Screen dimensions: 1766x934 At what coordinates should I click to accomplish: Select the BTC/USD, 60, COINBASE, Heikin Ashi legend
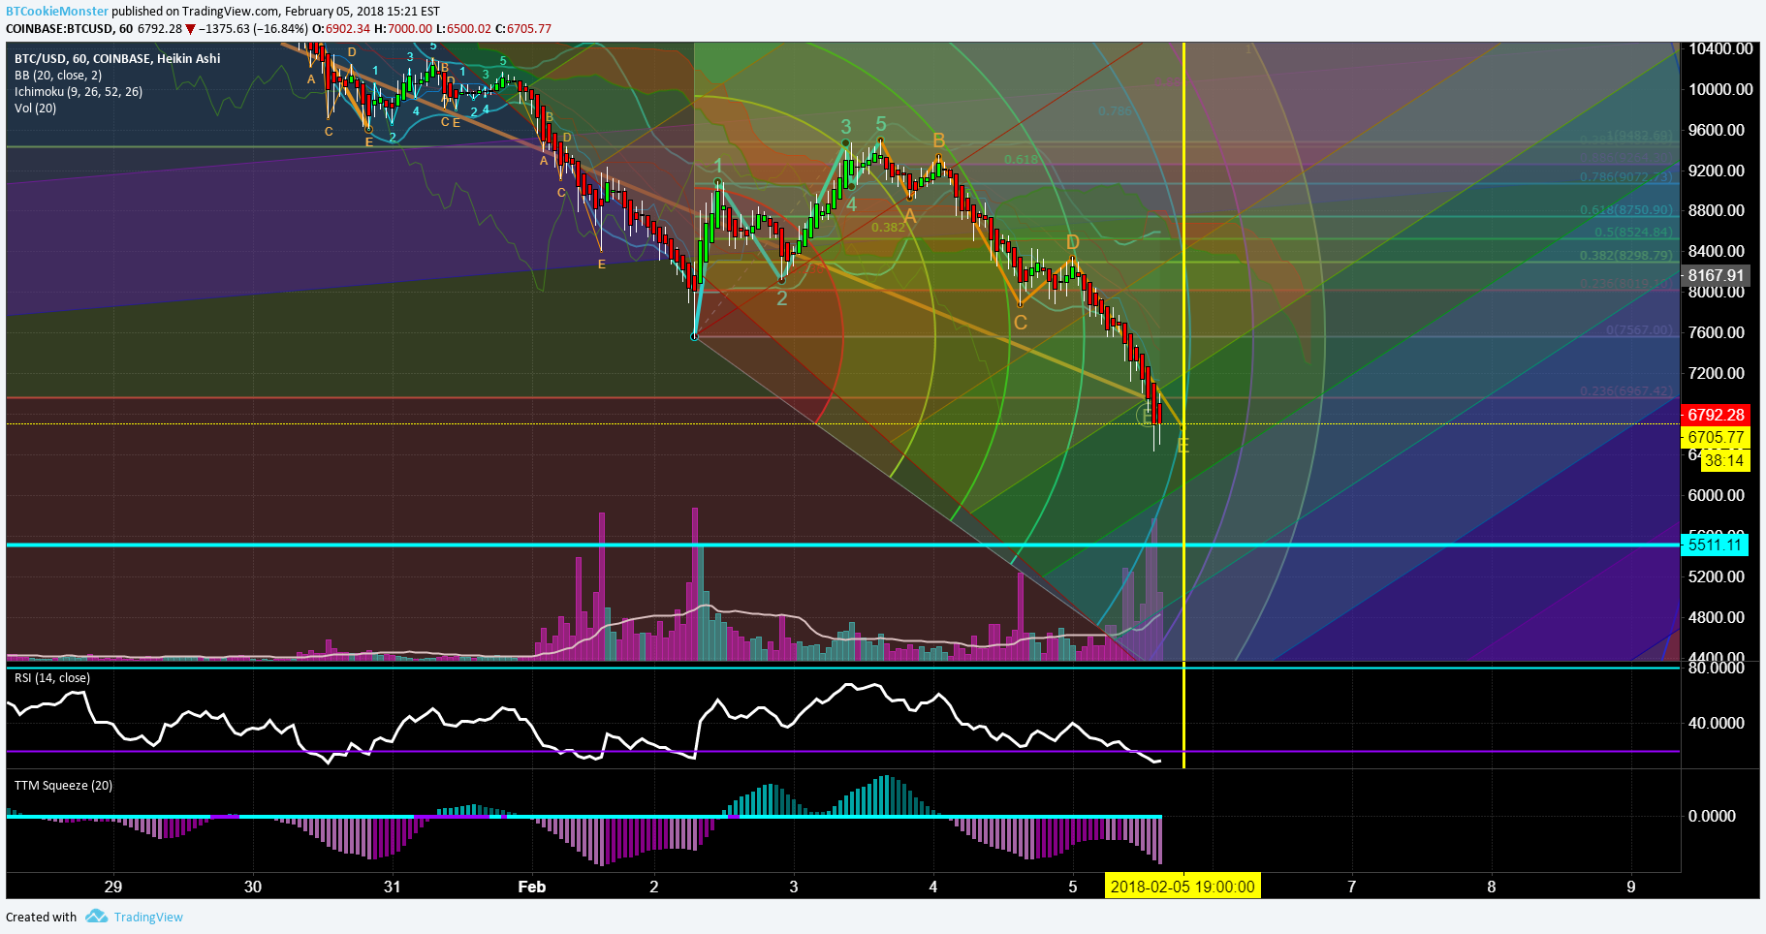(117, 58)
